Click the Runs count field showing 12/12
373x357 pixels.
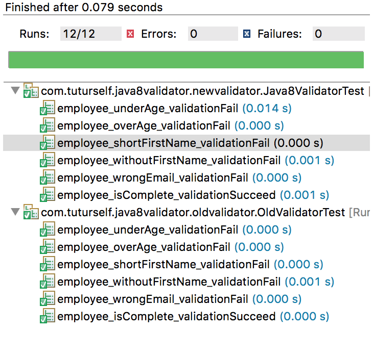[90, 34]
